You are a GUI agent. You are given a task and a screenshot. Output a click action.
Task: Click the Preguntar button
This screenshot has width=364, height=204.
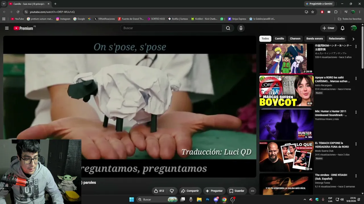214,191
